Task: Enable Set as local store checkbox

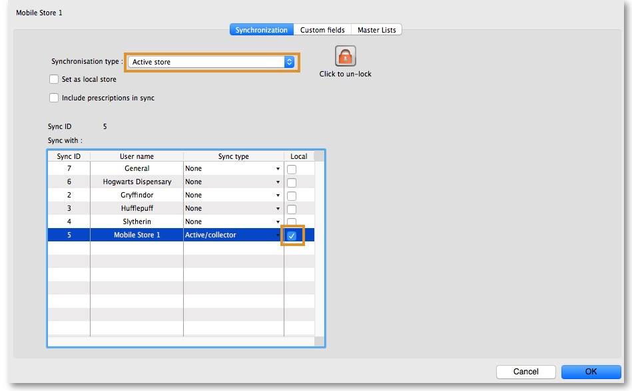Action: tap(54, 79)
